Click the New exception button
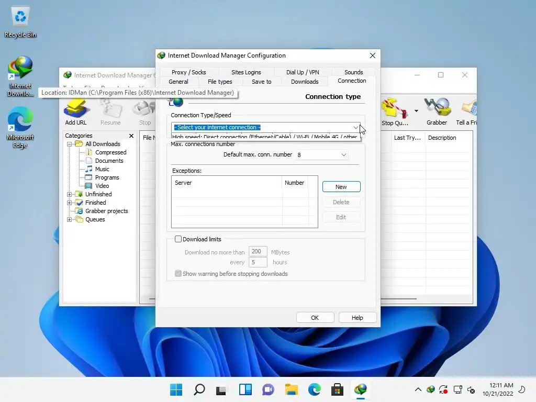This screenshot has height=402, width=536. point(341,187)
